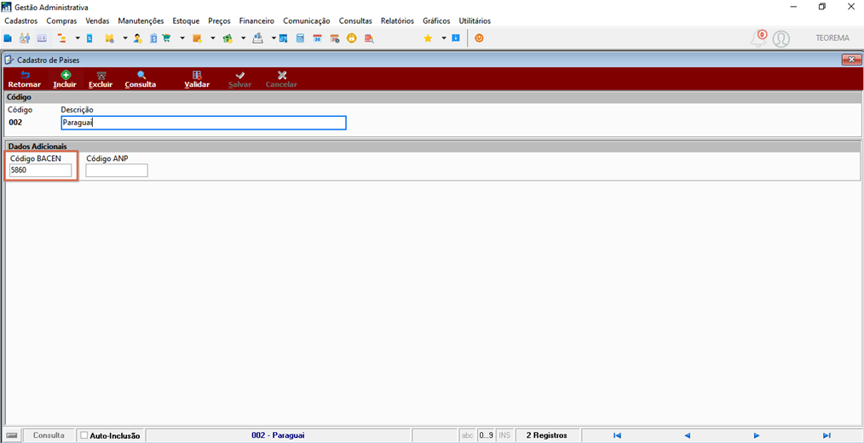Open the Estoque menu
The width and height of the screenshot is (864, 443).
pyautogui.click(x=187, y=21)
